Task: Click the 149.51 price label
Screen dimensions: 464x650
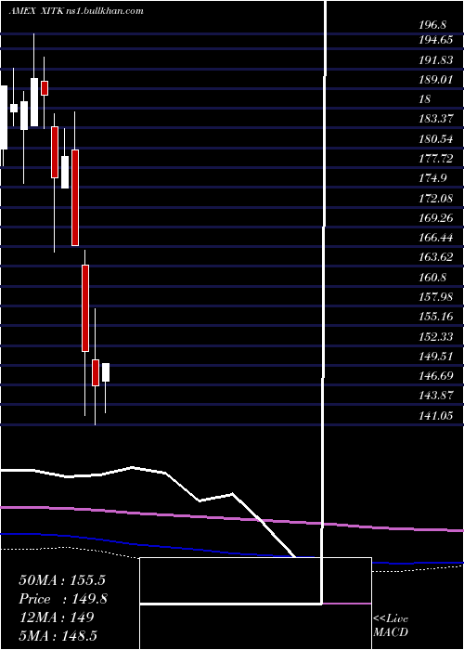Action: 436,356
